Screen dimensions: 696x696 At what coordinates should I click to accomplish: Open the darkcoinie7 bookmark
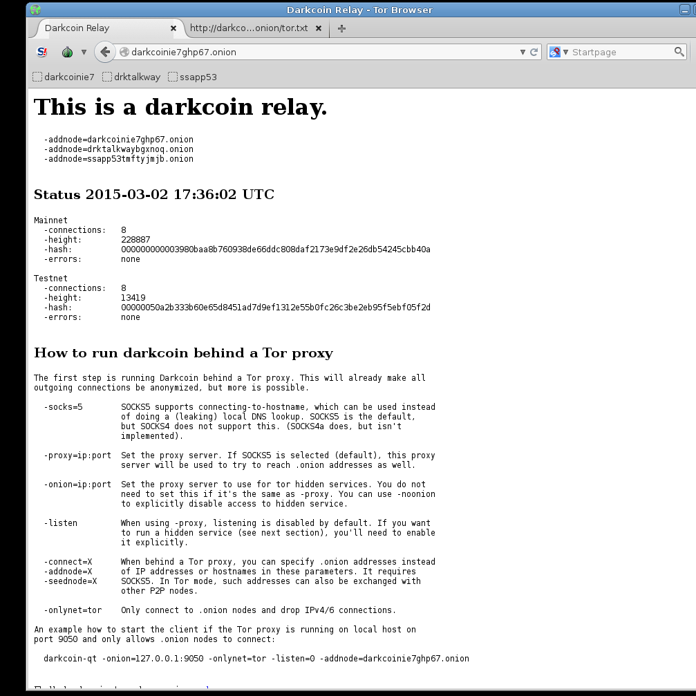64,77
